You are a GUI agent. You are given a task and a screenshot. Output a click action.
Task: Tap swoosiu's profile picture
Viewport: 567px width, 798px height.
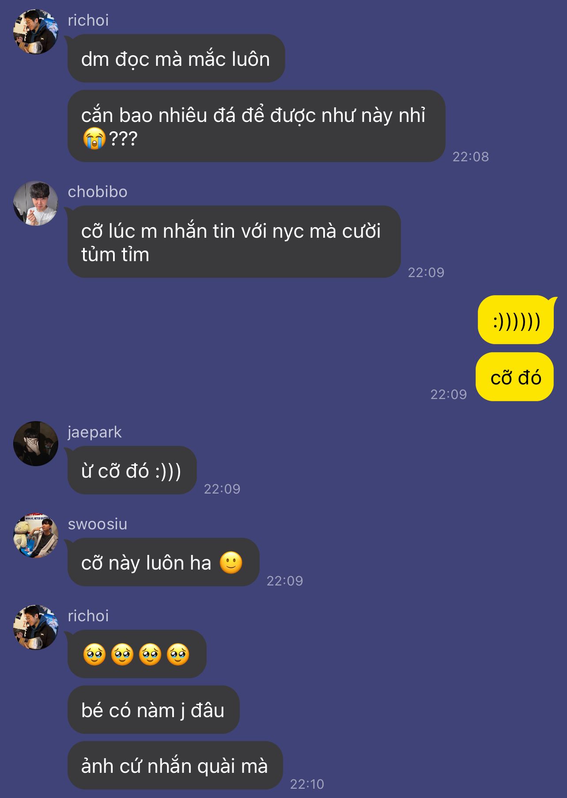click(36, 536)
